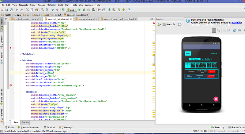Open the Structure side panel
The width and height of the screenshot is (245, 134).
coord(2,41)
